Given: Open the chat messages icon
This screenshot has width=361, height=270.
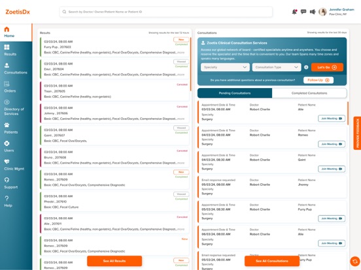Looking at the screenshot, I should [x=303, y=12].
